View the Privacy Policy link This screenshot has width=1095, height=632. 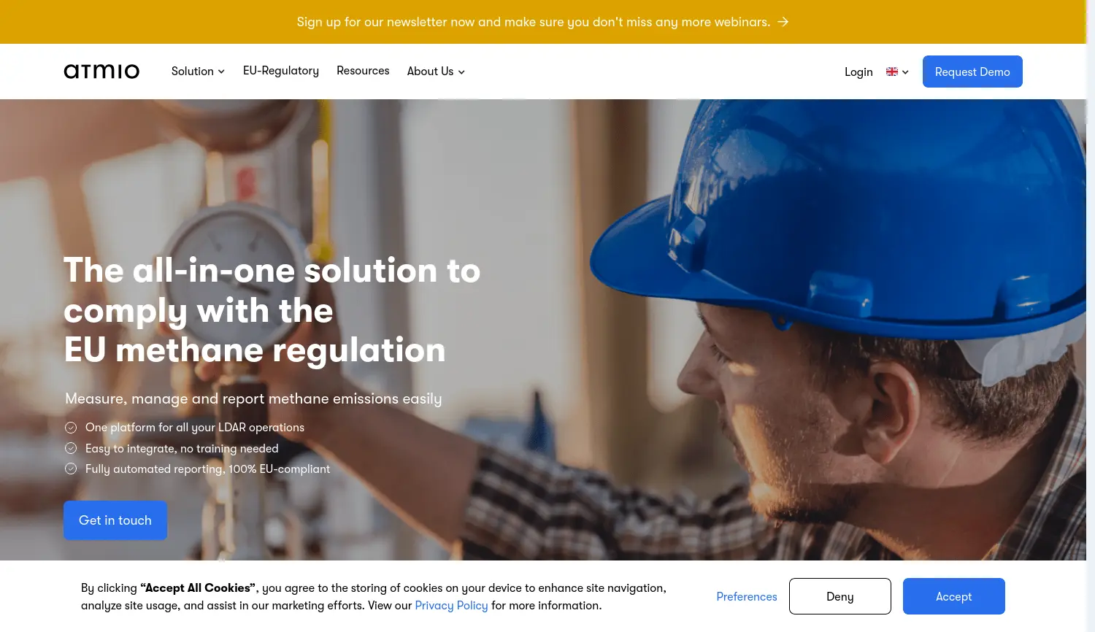(x=451, y=605)
